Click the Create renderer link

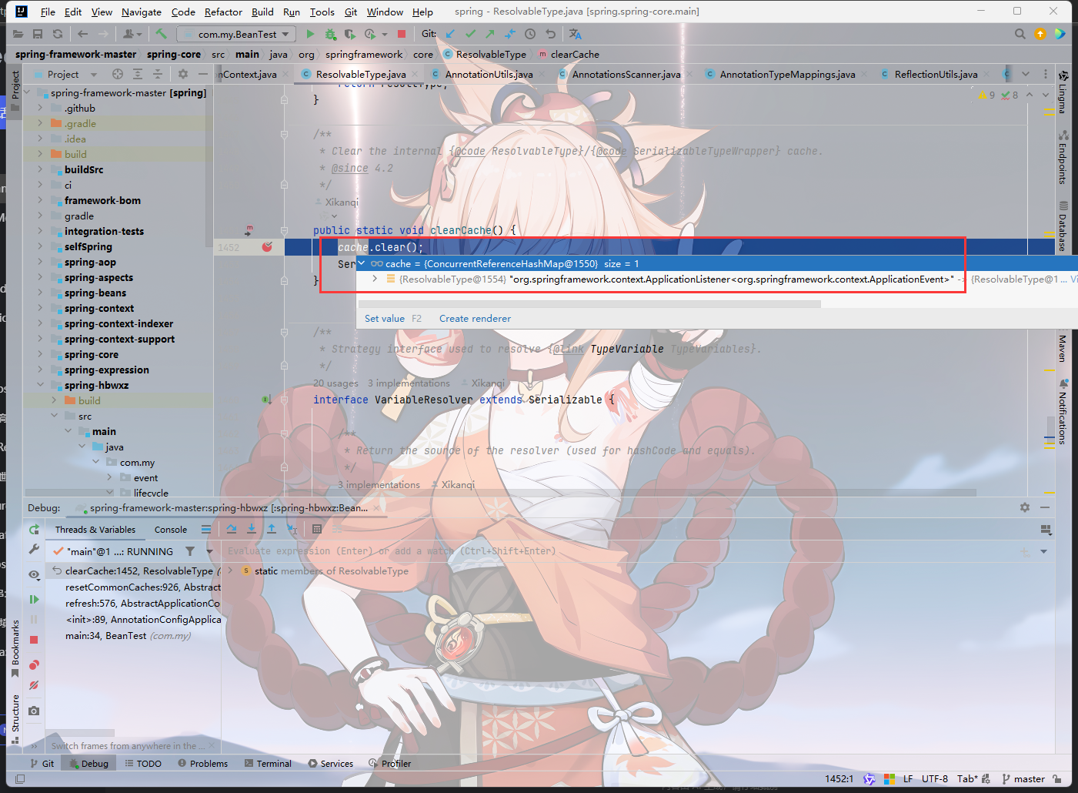[475, 318]
